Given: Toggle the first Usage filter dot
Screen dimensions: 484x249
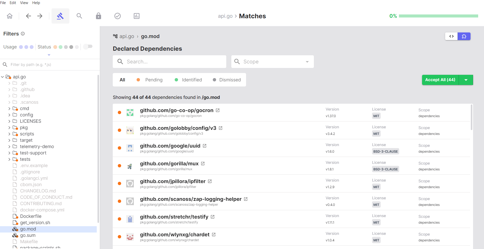Looking at the screenshot, I should 21,47.
